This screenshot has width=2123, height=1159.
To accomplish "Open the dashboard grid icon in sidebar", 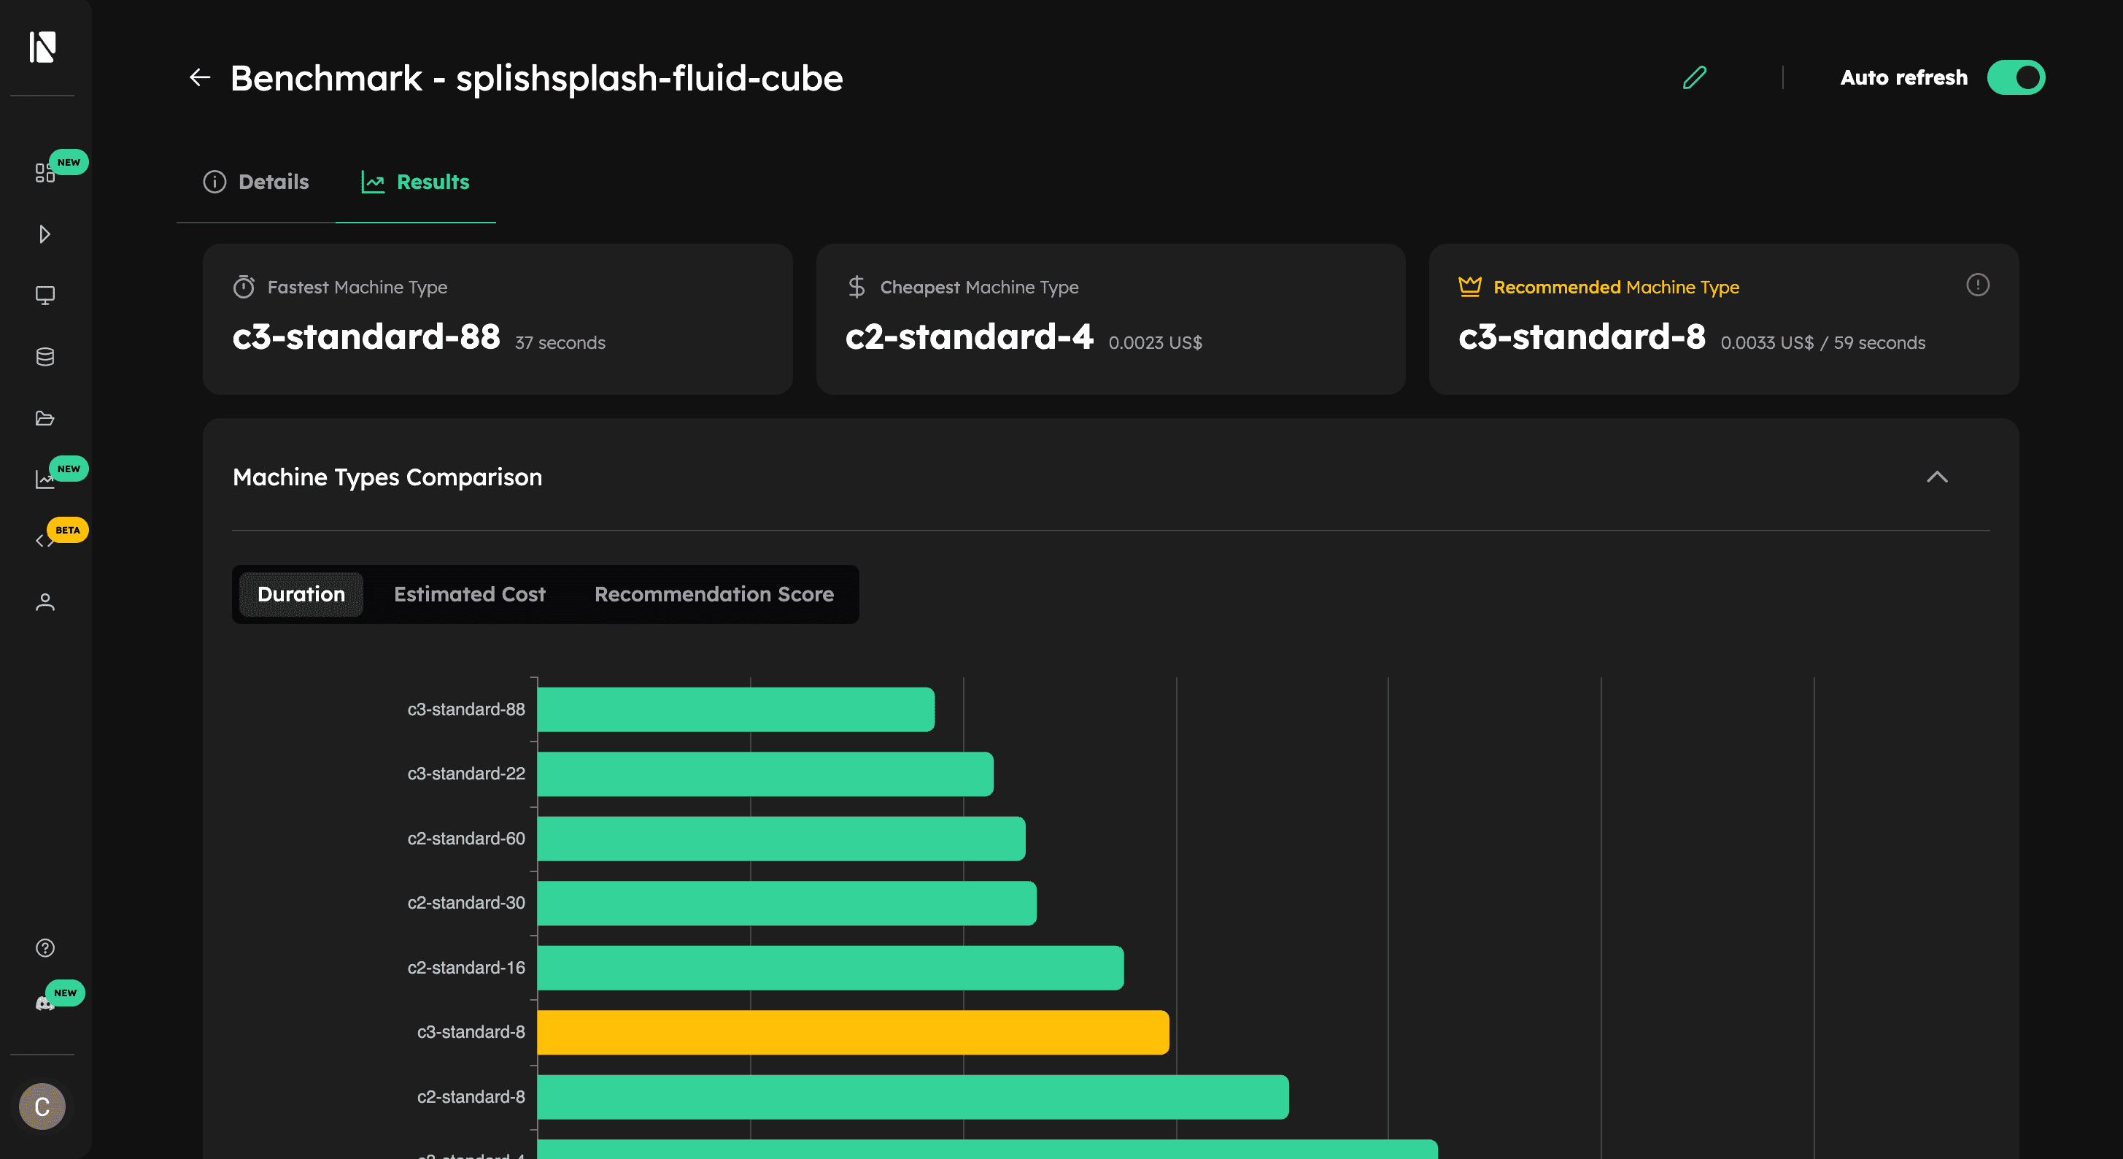I will click(45, 172).
